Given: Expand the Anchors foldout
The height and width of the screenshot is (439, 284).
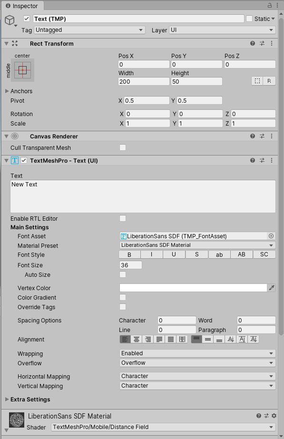Looking at the screenshot, I should tap(7, 91).
